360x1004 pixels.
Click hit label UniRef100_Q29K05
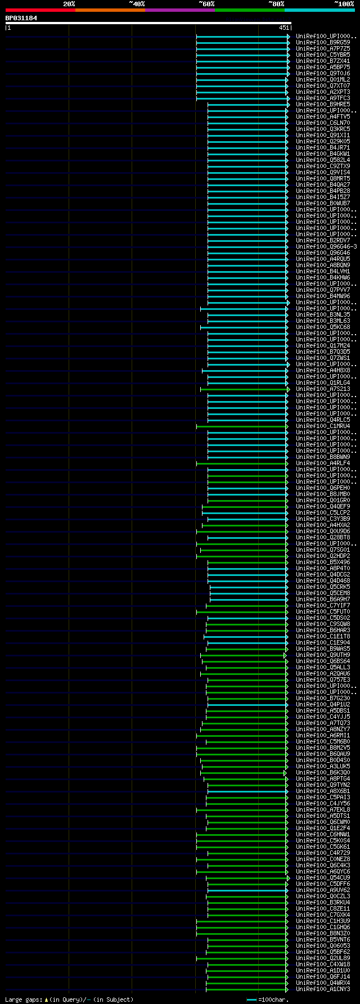(323, 141)
